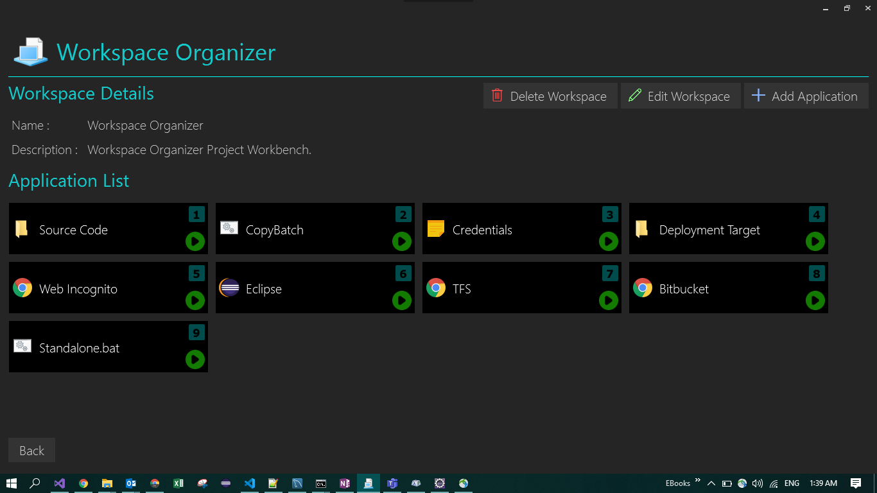Screen dimensions: 877x493
Task: Click the sticky note icon beside Credentials
Action: (x=436, y=229)
